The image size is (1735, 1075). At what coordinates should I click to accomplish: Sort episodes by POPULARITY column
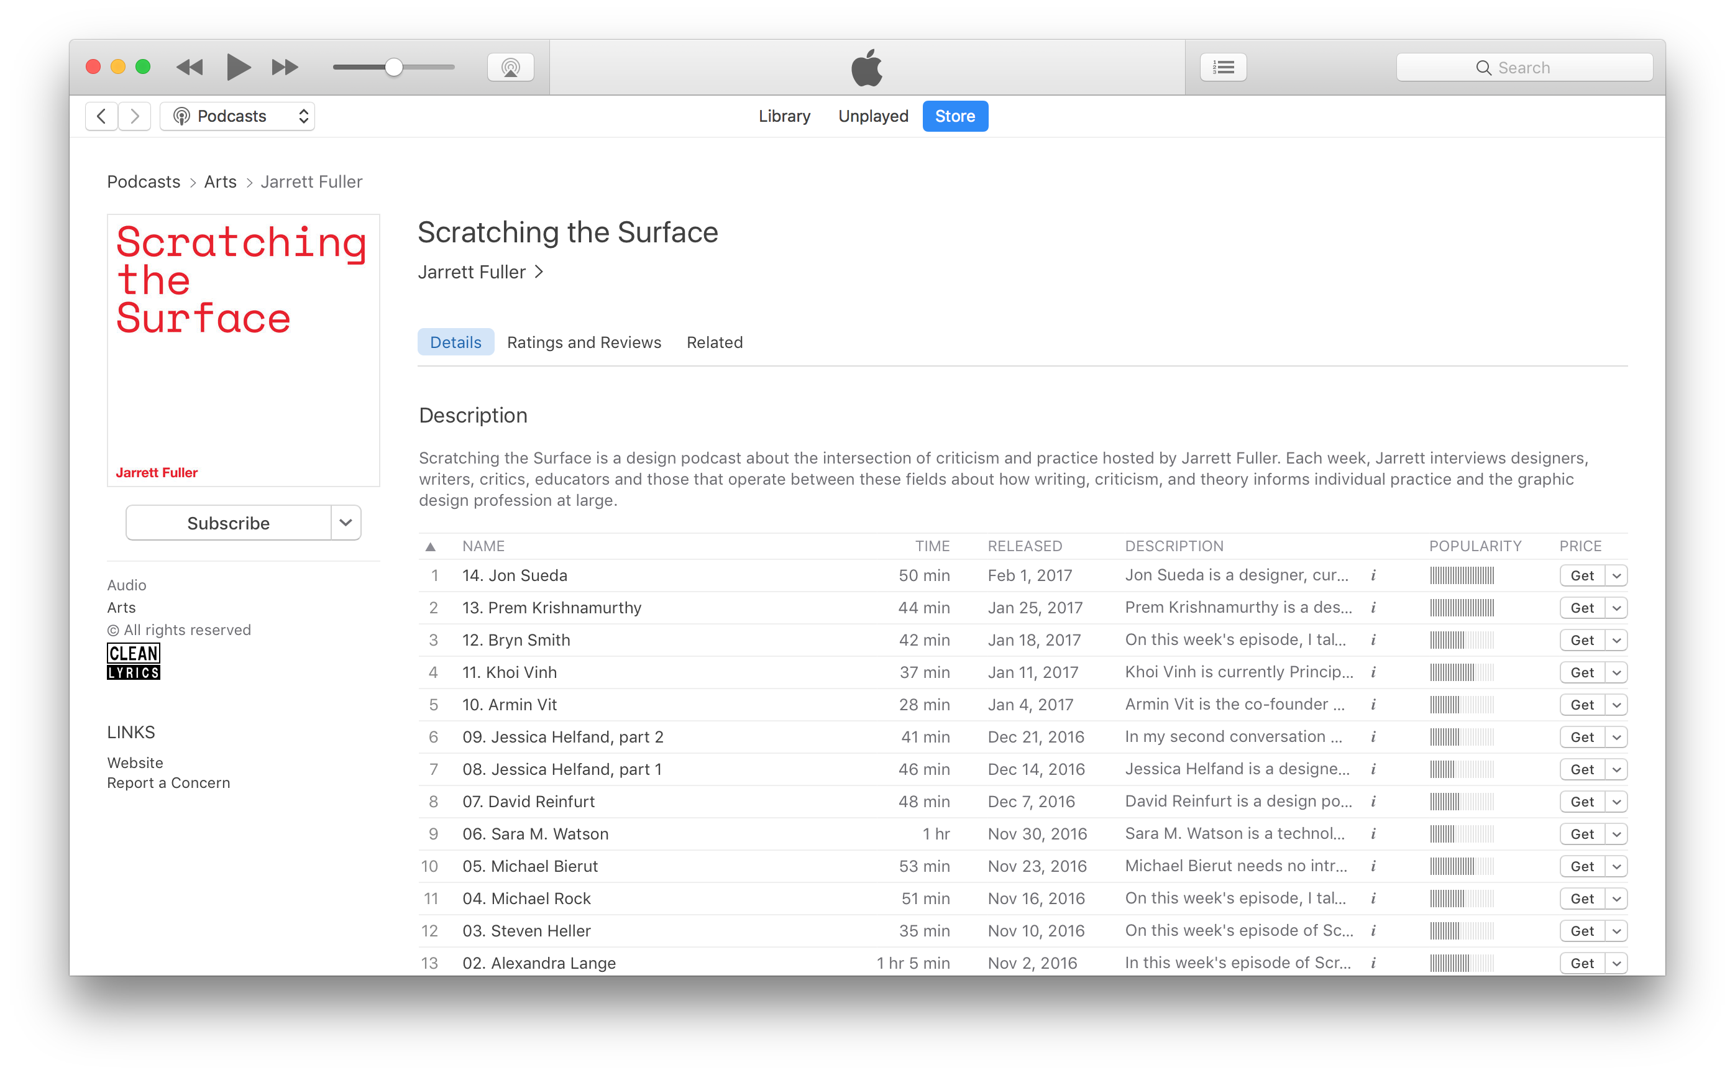click(x=1475, y=546)
